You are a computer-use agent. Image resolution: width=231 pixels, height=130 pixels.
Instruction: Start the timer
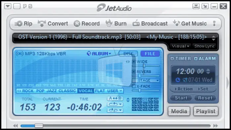[181, 98]
